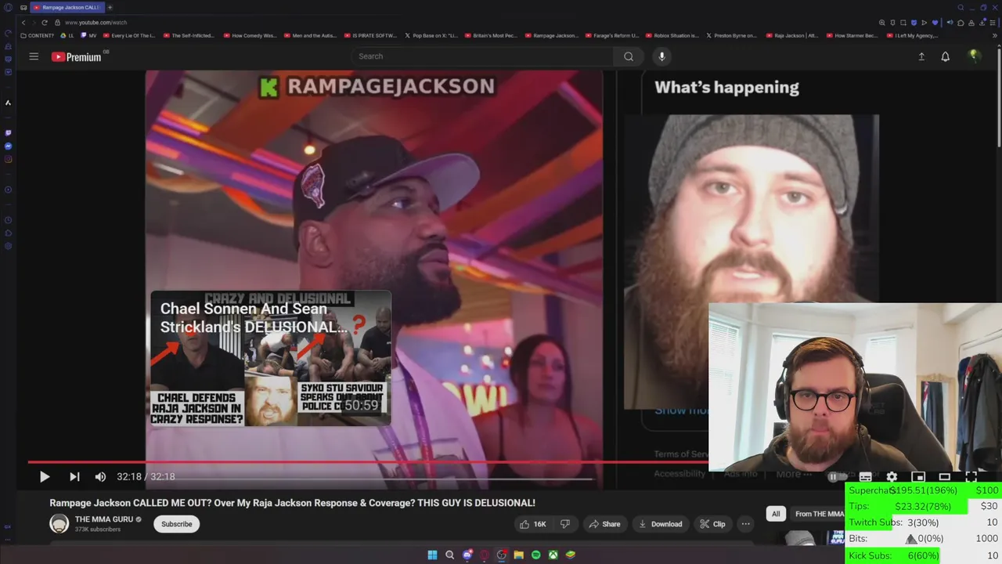Click the Share button
This screenshot has height=564, width=1002.
point(604,524)
